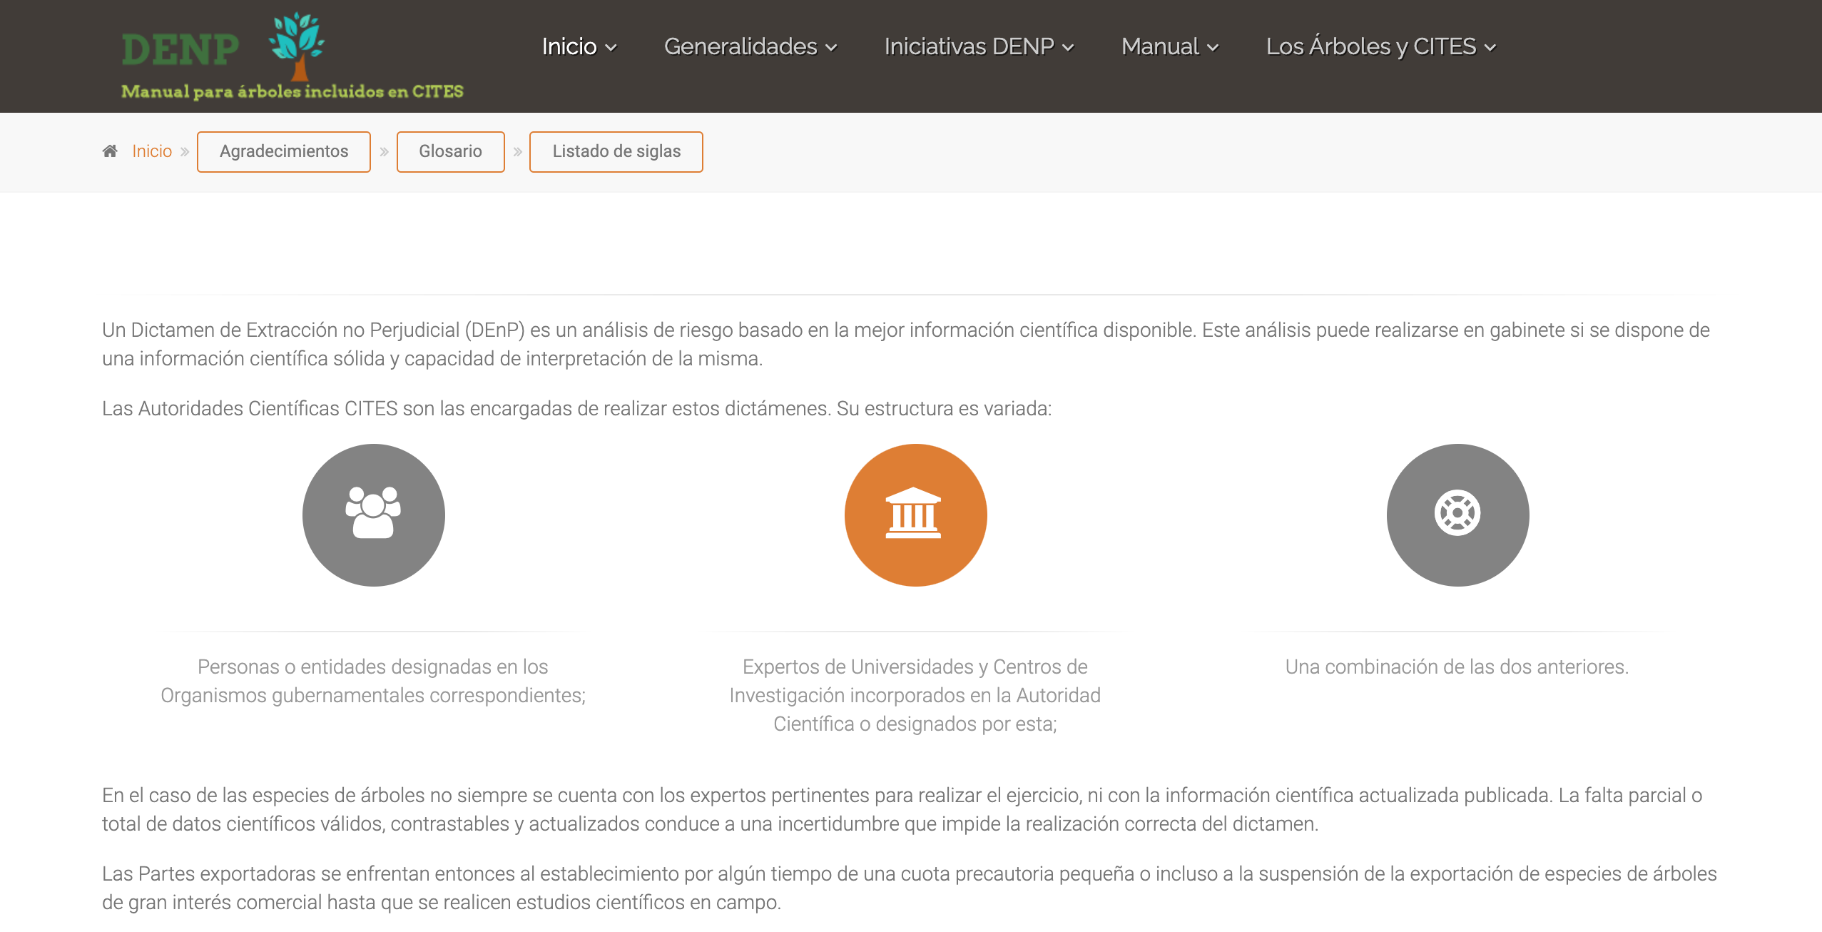Click paragraph starting 'Las Partes exportadoras se enfrentan'

tap(910, 888)
